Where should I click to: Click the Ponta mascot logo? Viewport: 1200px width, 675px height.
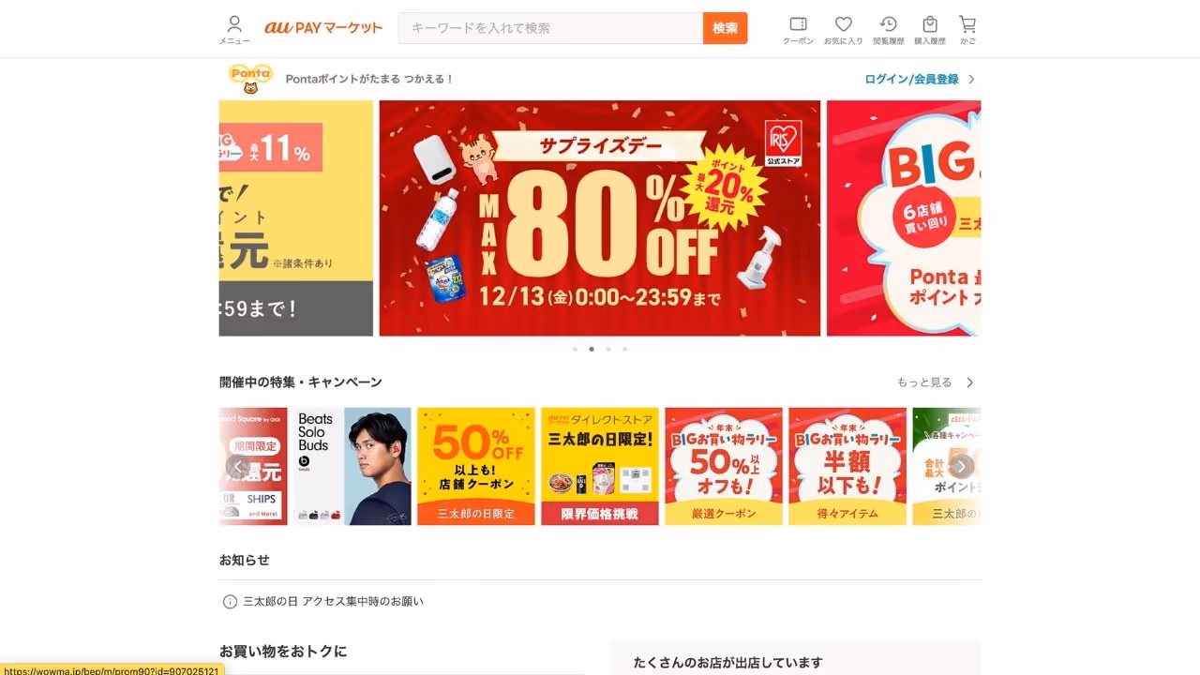click(x=250, y=79)
